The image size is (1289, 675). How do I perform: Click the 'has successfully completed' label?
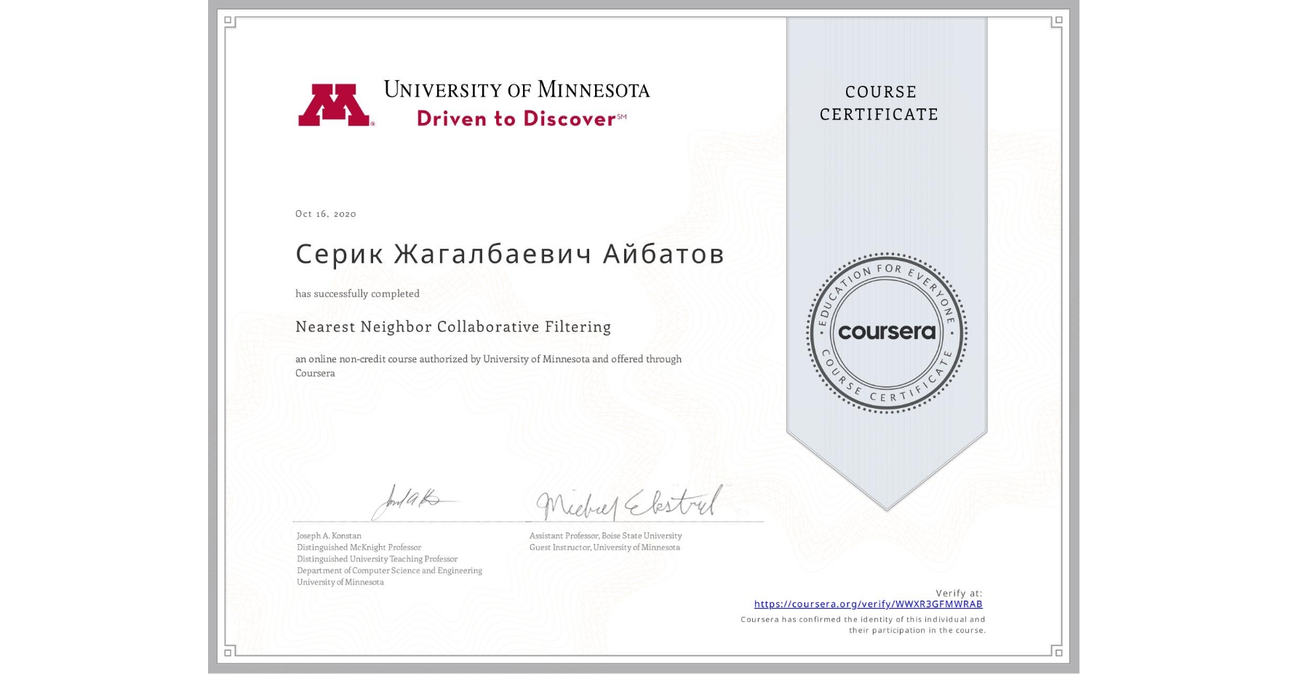357,293
